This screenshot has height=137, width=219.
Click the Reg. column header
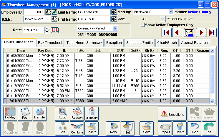coord(164,51)
